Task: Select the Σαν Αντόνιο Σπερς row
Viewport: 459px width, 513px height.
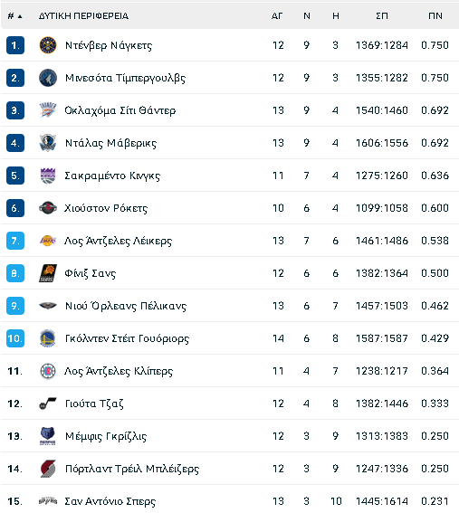Action: [x=230, y=500]
